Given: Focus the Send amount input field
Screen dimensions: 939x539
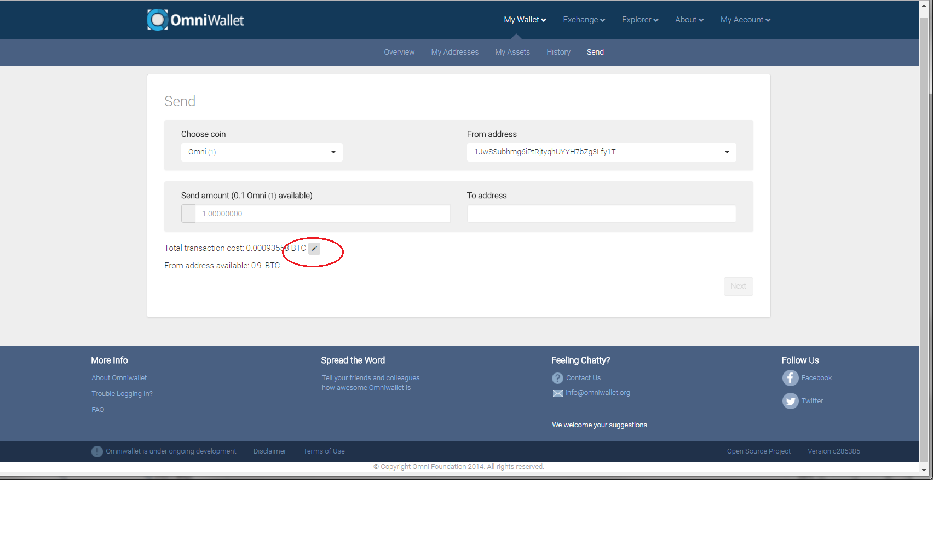Looking at the screenshot, I should (x=322, y=214).
